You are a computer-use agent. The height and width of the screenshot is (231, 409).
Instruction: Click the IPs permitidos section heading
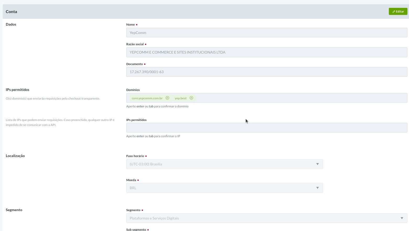(18, 90)
